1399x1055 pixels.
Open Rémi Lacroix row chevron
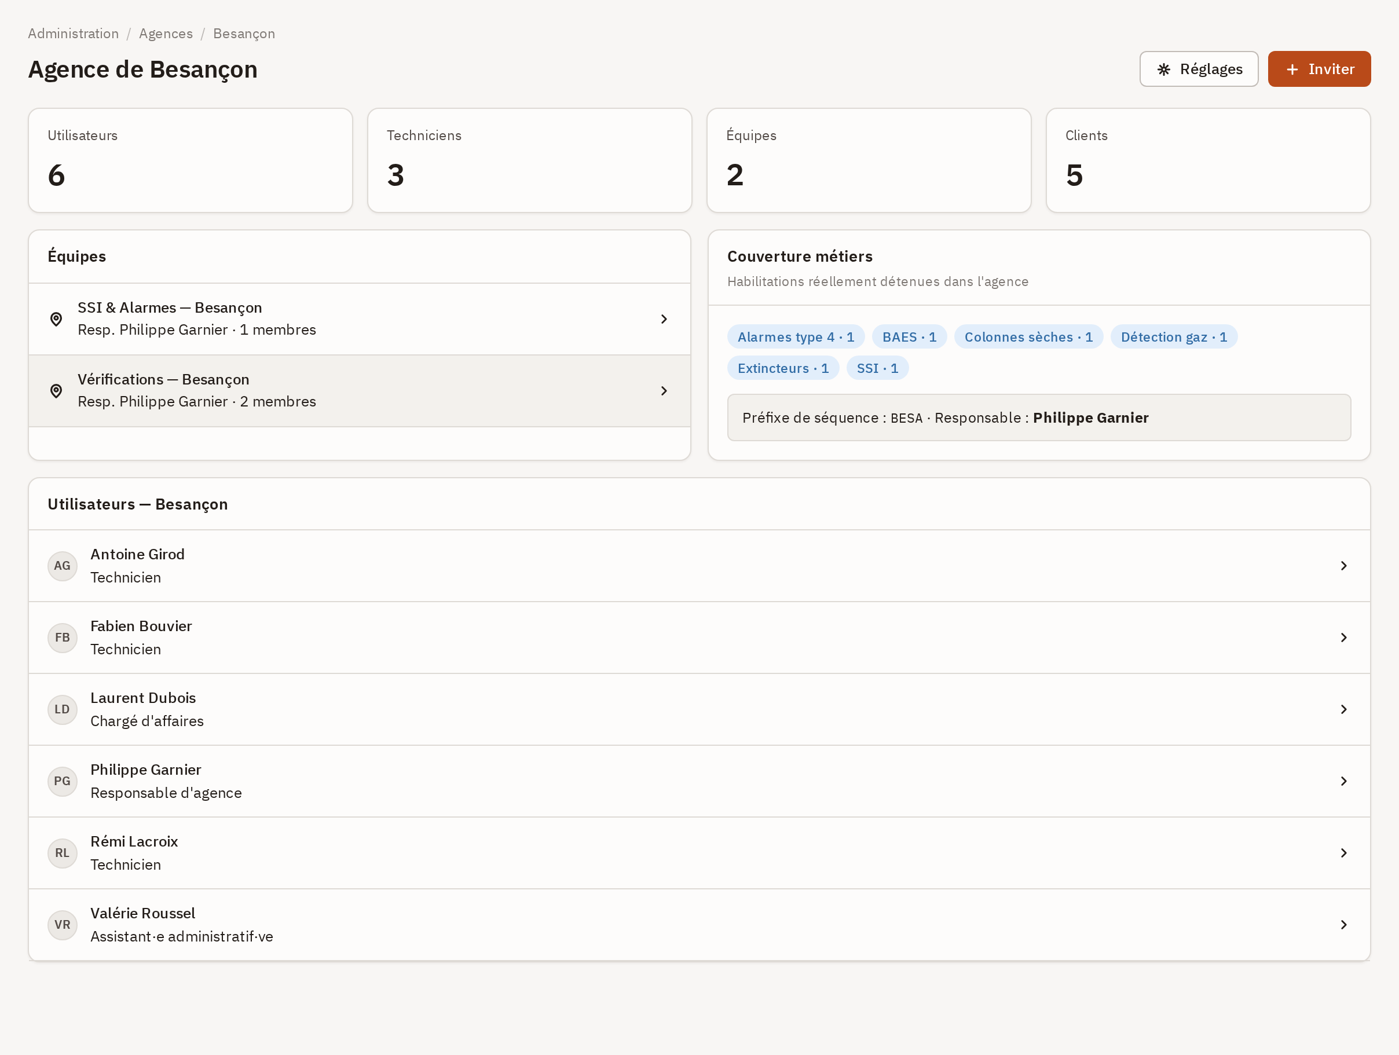[x=1344, y=853]
